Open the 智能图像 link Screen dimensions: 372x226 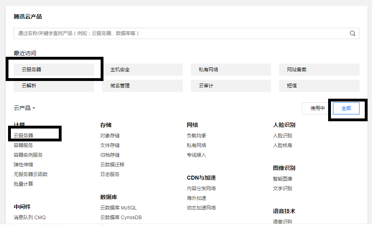pos(283,179)
